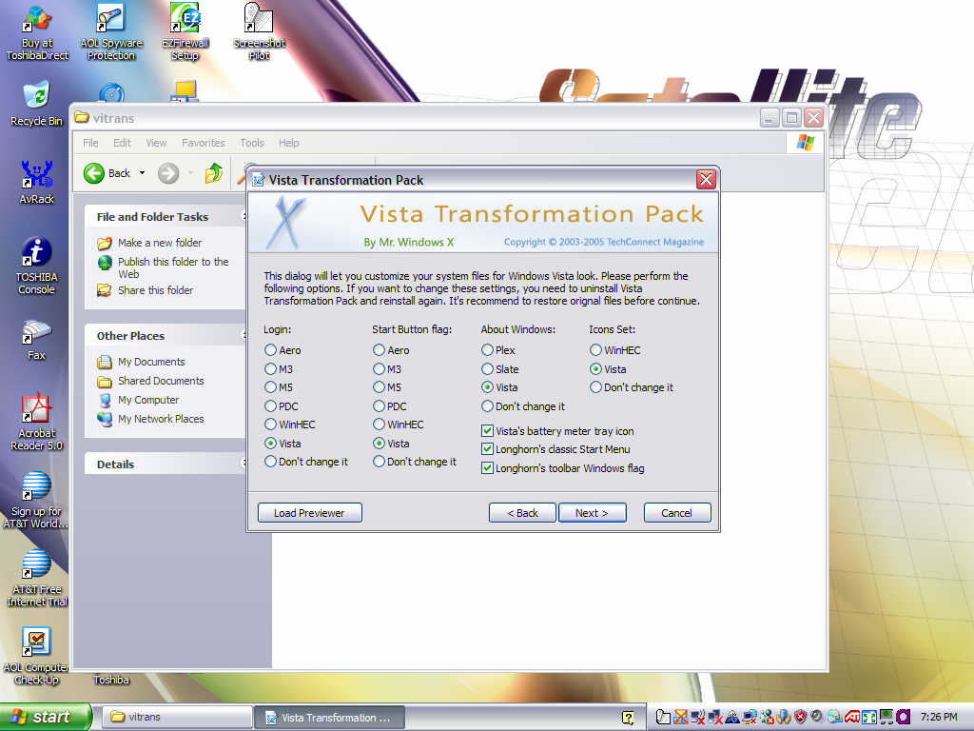Switch to vitrans taskbar button
The image size is (974, 731).
click(x=176, y=718)
